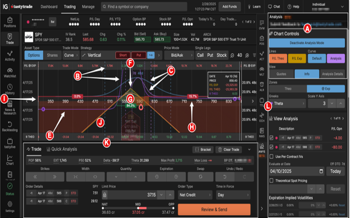
Task: Open the Backtesting sidebar icon
Action: (10, 126)
